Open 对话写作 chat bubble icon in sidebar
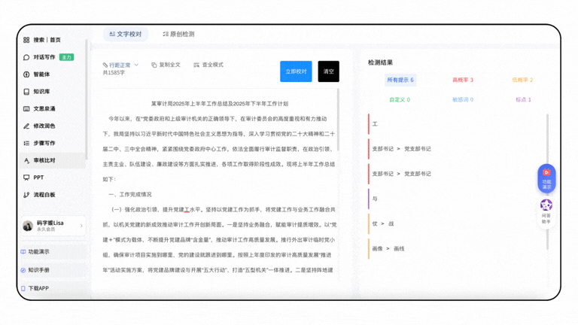 tap(26, 57)
